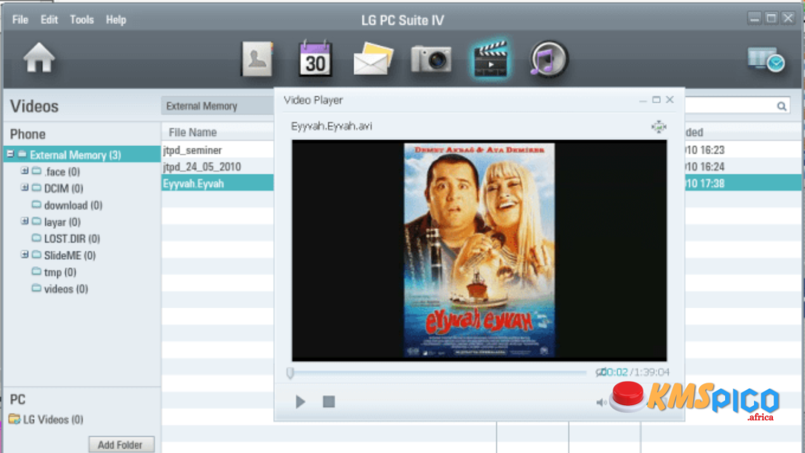Click the video seek bar handle
This screenshot has height=453, width=805.
coord(290,373)
